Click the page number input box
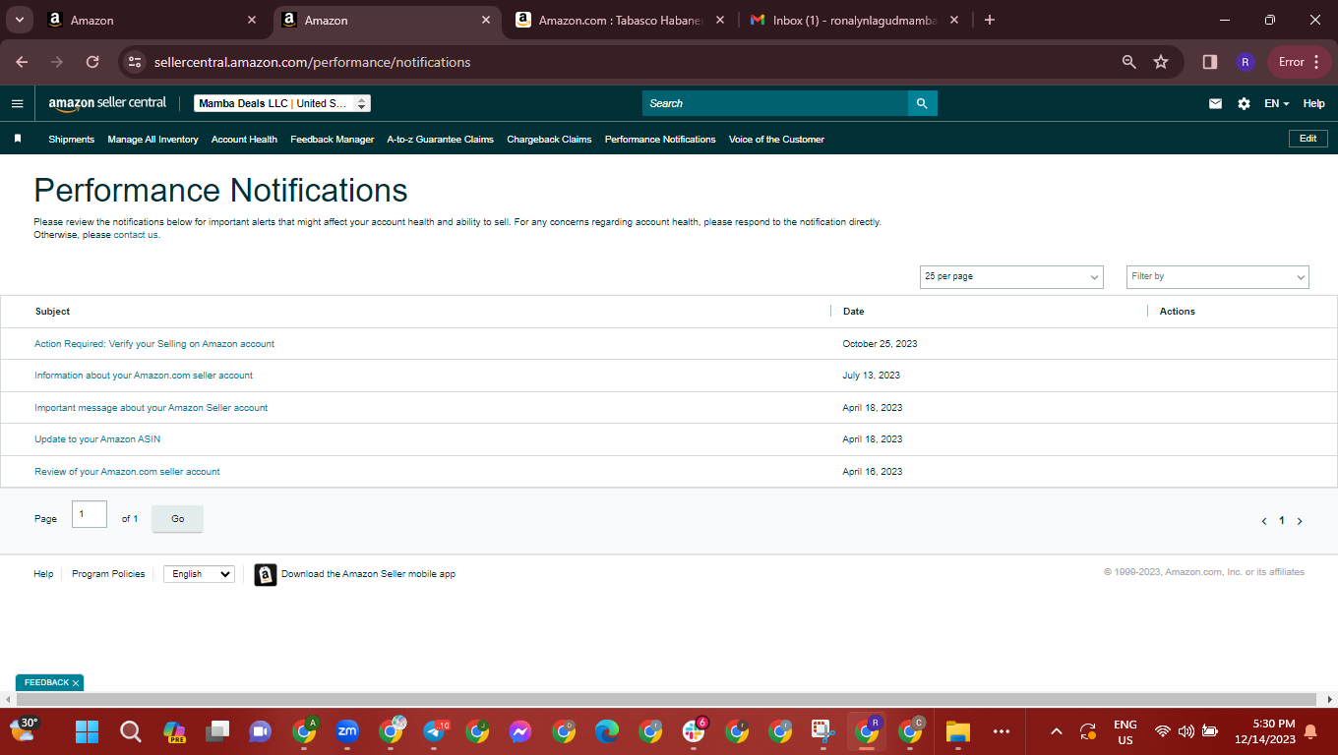This screenshot has width=1338, height=755. pyautogui.click(x=90, y=514)
